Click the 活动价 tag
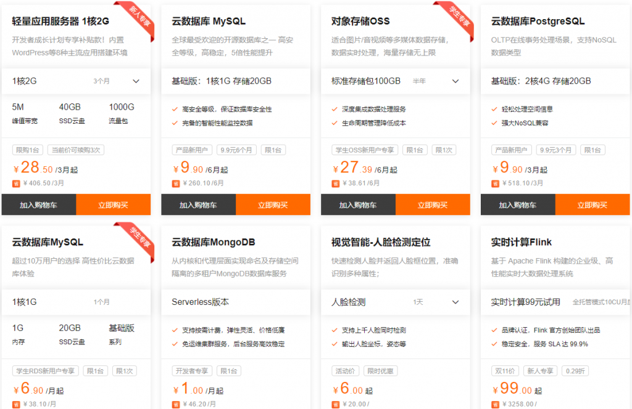This screenshot has width=632, height=409. point(346,371)
